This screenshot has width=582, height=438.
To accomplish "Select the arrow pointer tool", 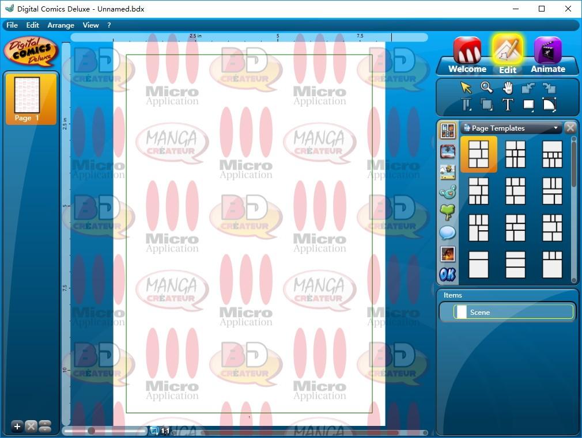I will pos(466,87).
